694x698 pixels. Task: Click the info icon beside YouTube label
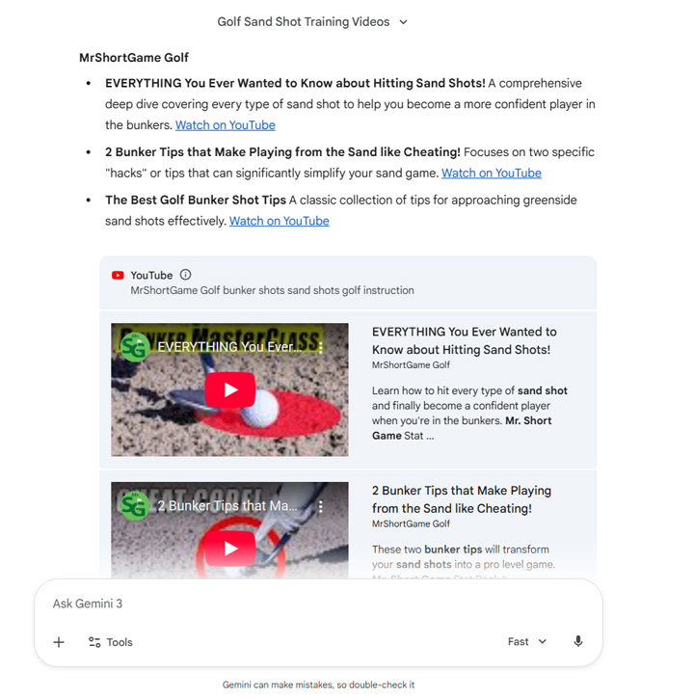click(x=186, y=275)
